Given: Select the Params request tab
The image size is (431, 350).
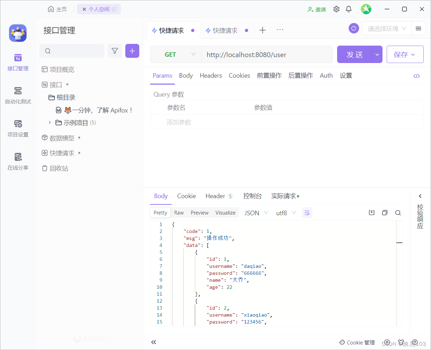Looking at the screenshot, I should (x=162, y=76).
